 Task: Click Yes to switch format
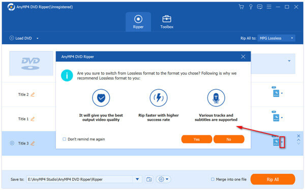click(197, 139)
